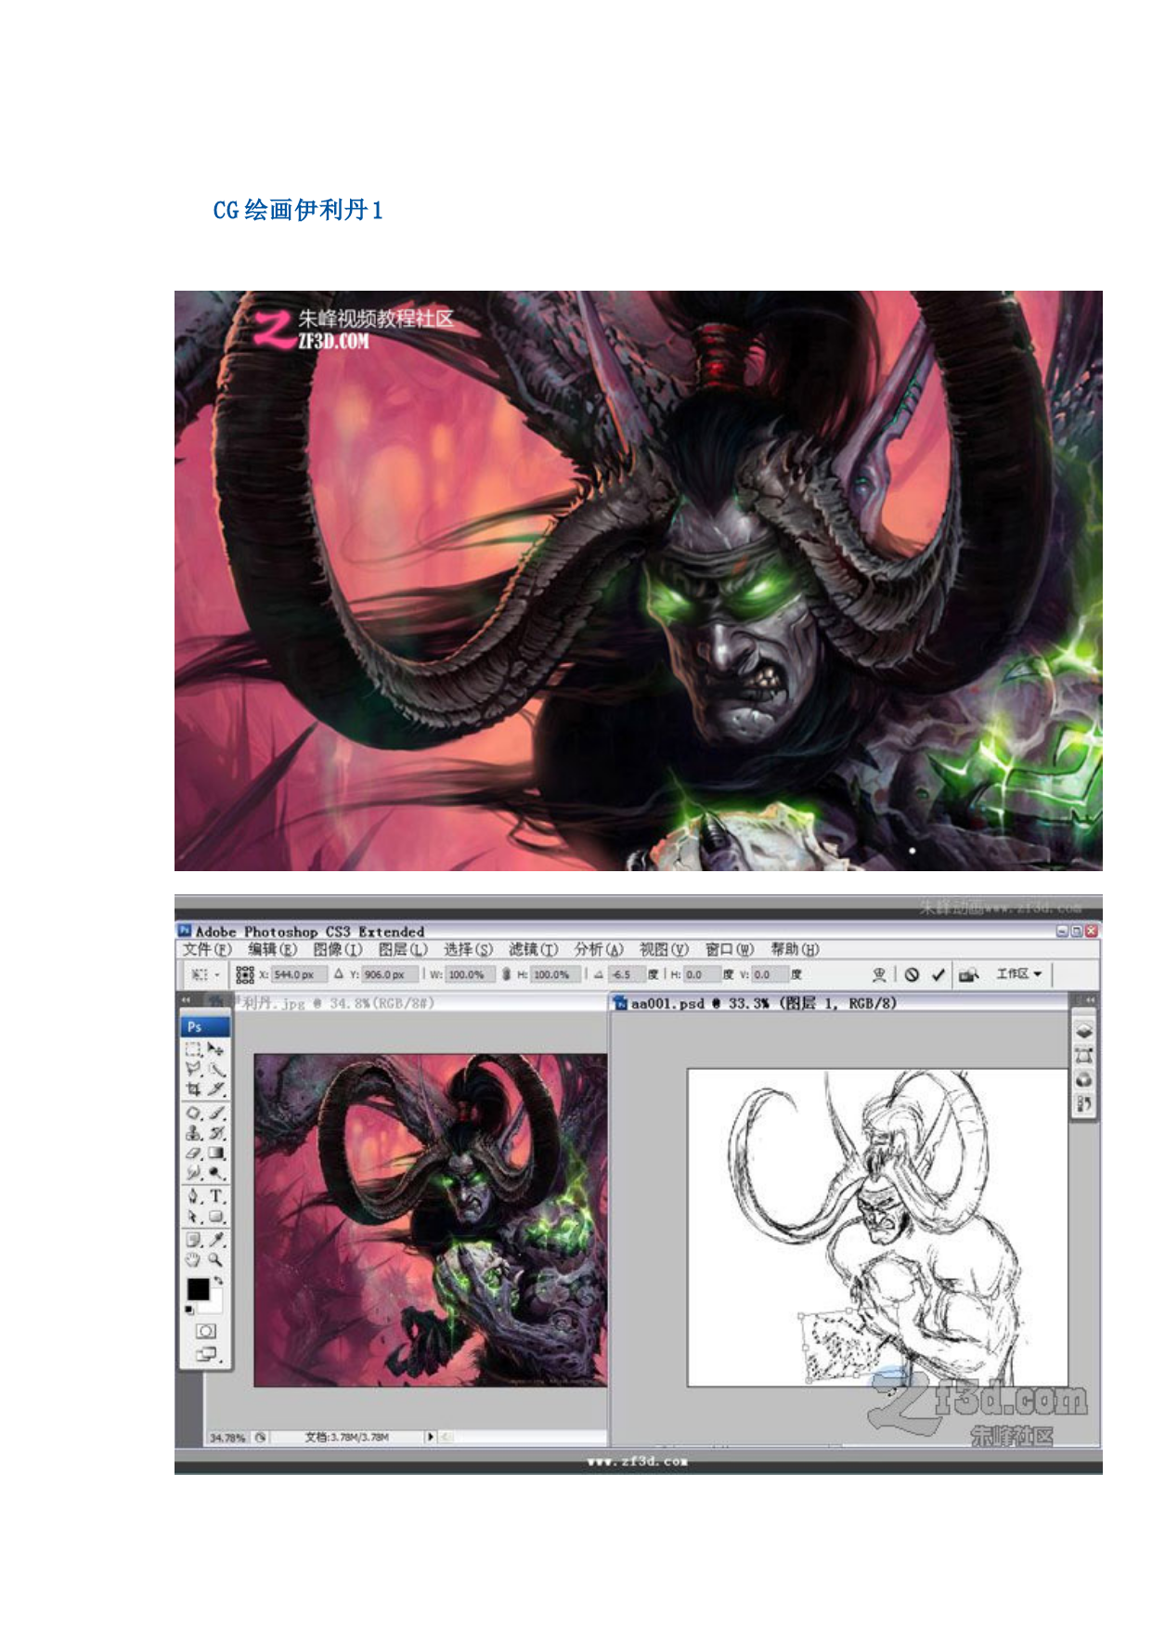This screenshot has height=1629, width=1152.
Task: Select the Healing Brush tool
Action: 193,1113
